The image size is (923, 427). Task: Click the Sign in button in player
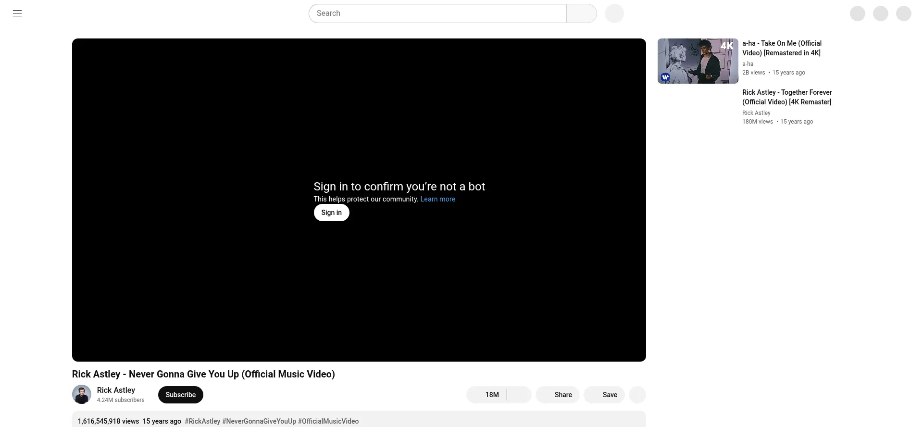click(332, 213)
